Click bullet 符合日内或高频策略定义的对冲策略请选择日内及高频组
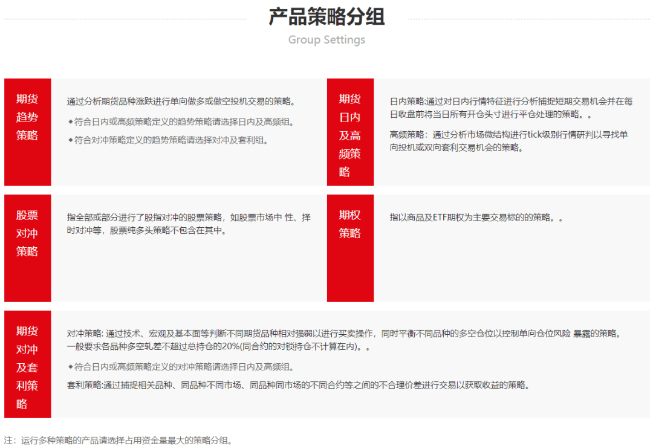This screenshot has height=446, width=653. [181, 367]
